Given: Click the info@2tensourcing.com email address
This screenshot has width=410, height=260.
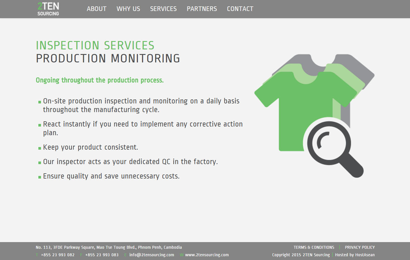Looking at the screenshot, I should pyautogui.click(x=152, y=255).
